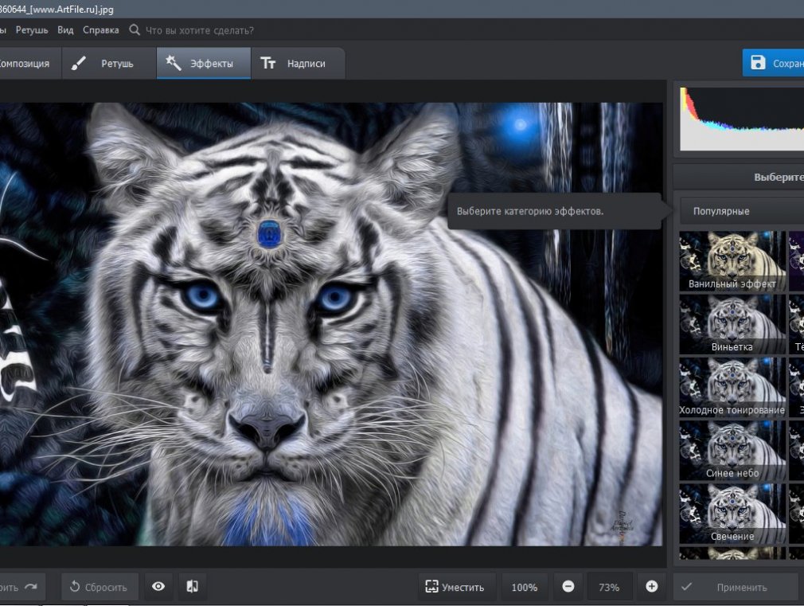The width and height of the screenshot is (804, 606).
Task: Click the redo arrow icon
Action: tap(31, 587)
